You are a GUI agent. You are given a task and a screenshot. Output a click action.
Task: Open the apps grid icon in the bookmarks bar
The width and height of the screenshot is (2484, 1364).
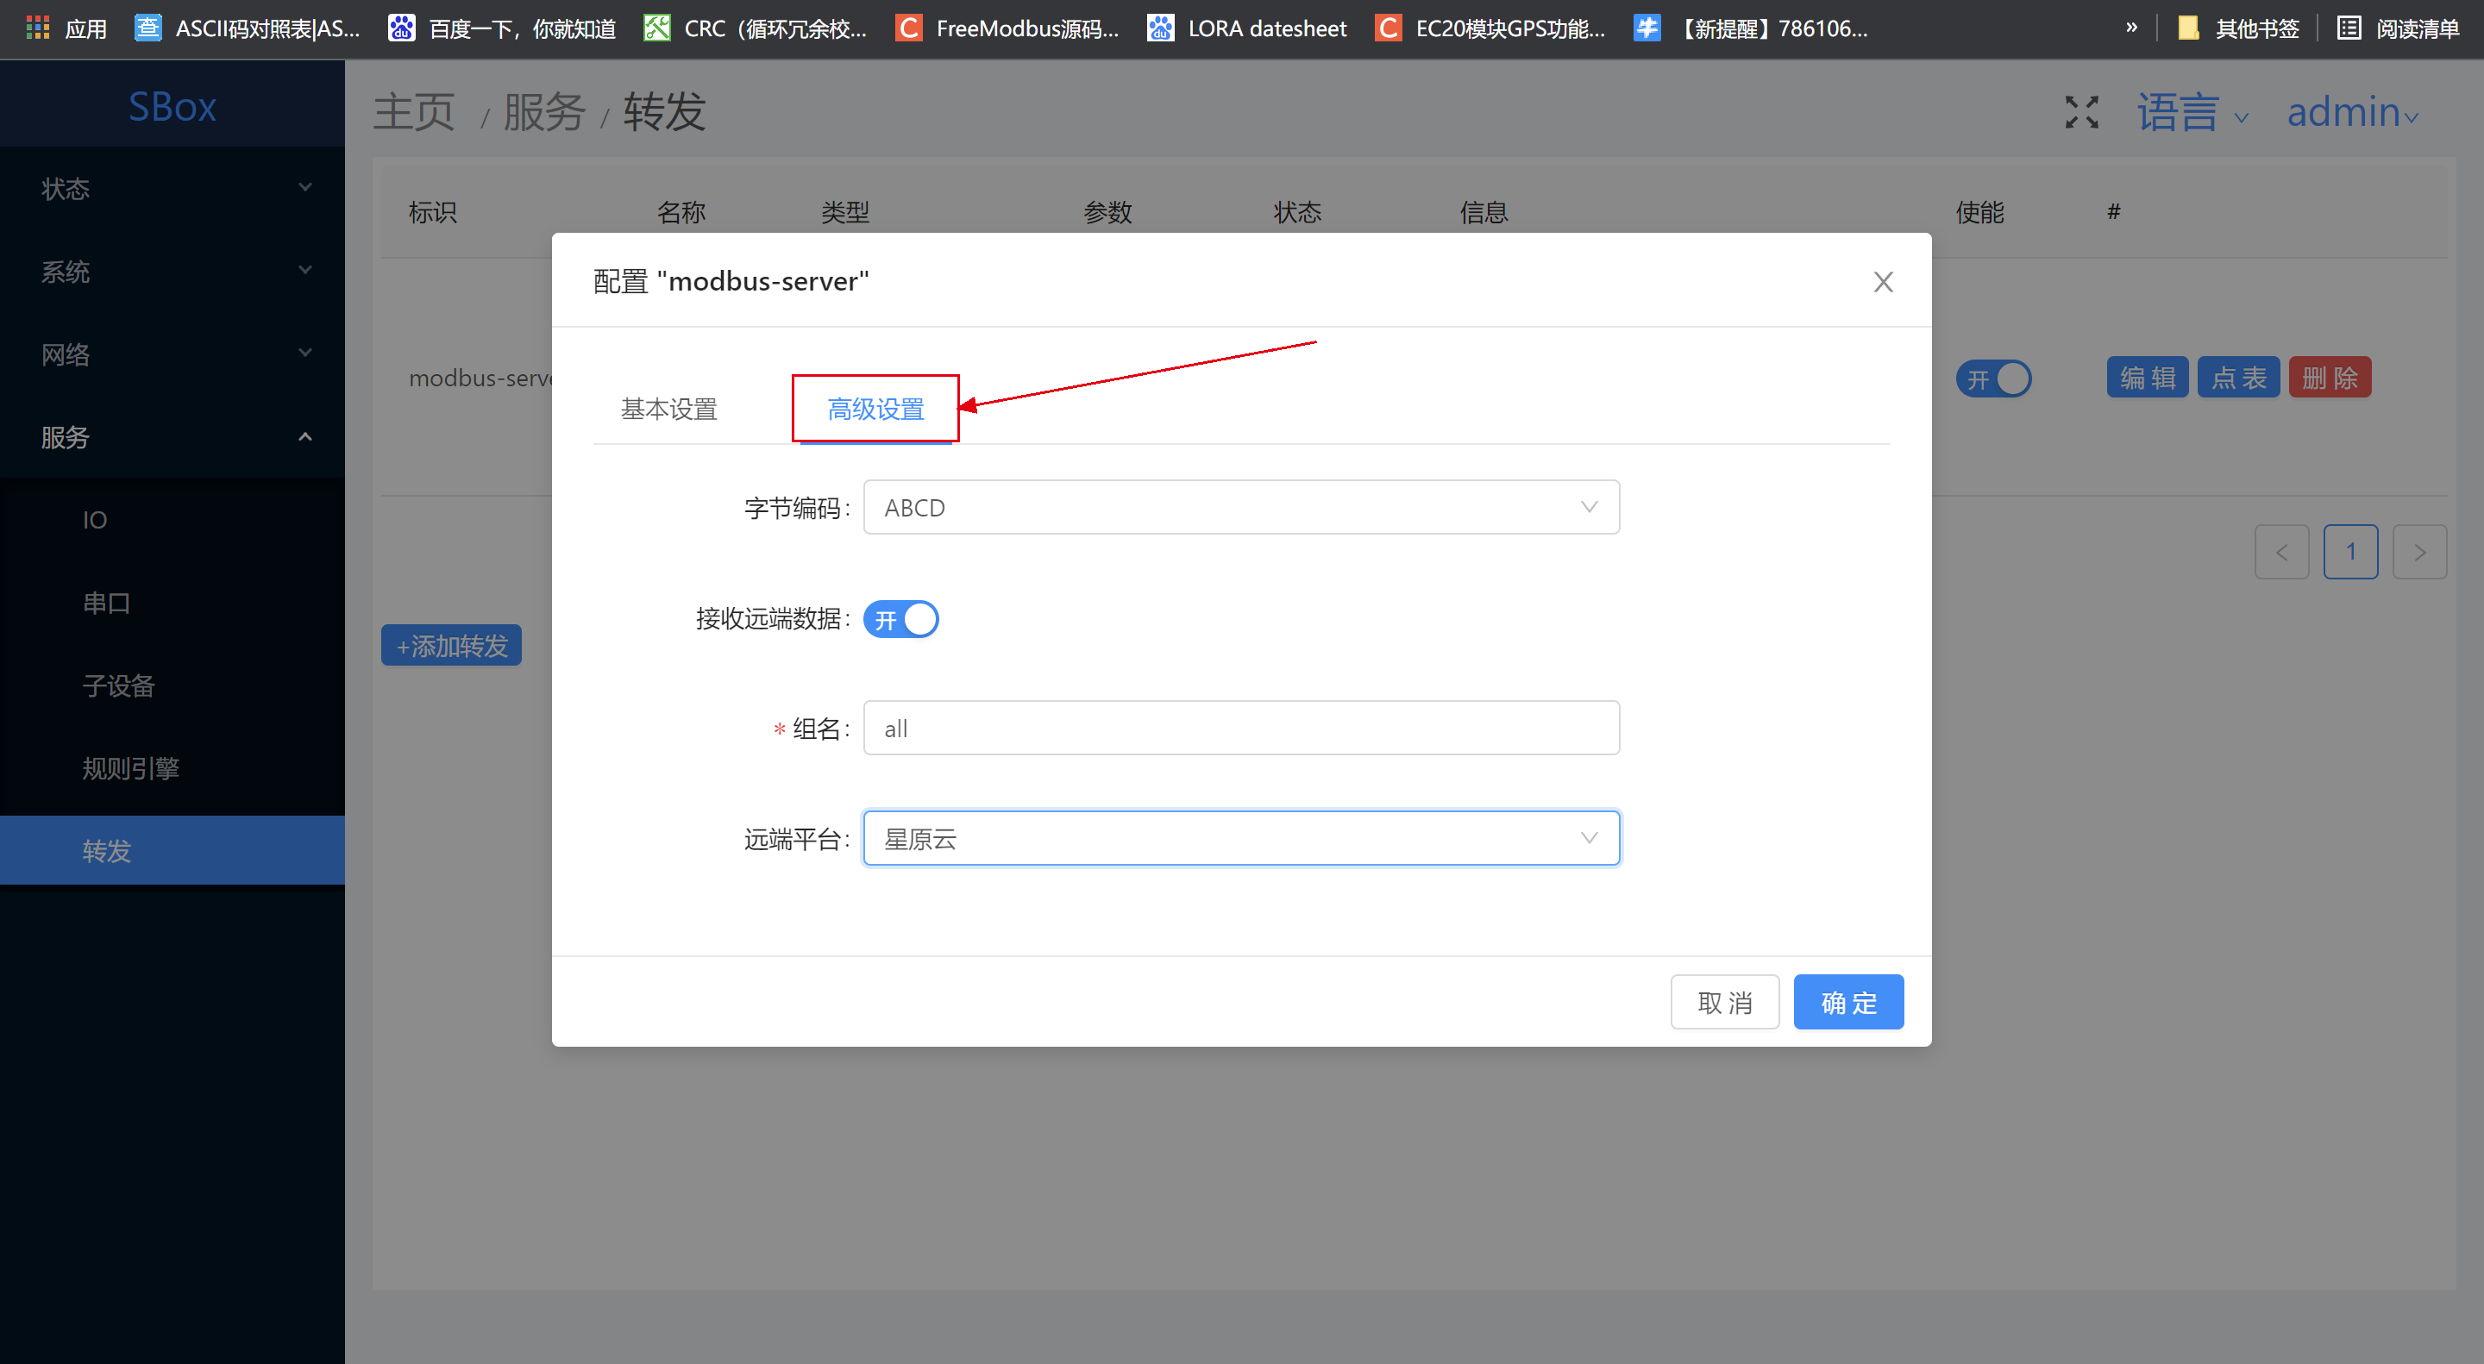pyautogui.click(x=36, y=28)
